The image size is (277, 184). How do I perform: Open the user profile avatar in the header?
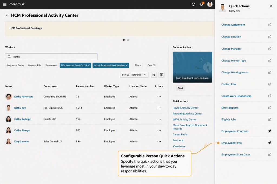coord(210,4)
